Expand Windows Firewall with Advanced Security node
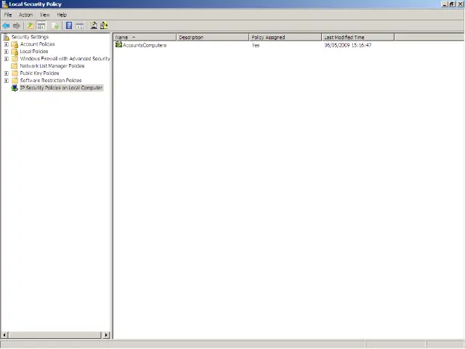This screenshot has width=465, height=349. pyautogui.click(x=7, y=59)
